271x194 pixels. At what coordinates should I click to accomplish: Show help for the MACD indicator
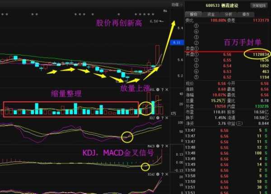click(162, 146)
